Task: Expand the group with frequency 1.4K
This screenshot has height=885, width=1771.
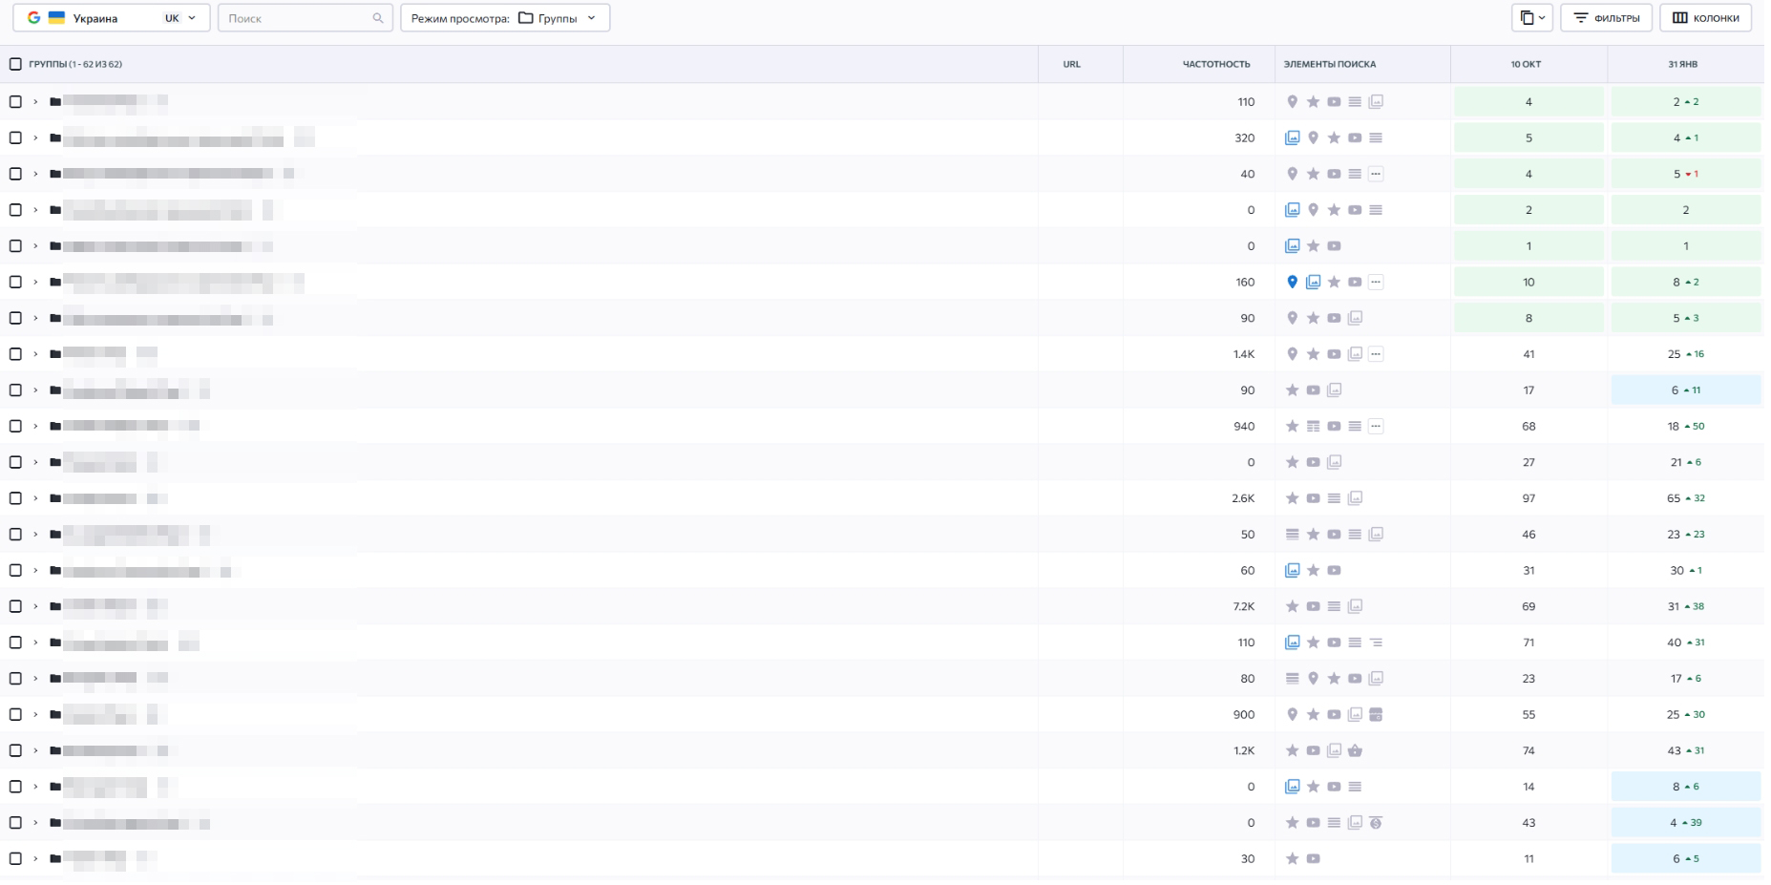Action: pos(35,354)
